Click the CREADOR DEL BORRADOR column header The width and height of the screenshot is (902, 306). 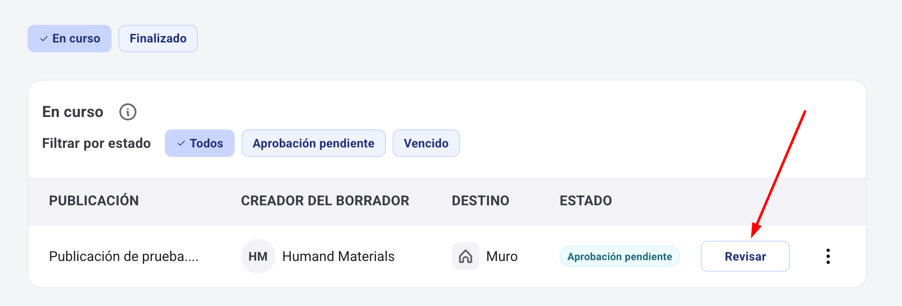pos(325,201)
